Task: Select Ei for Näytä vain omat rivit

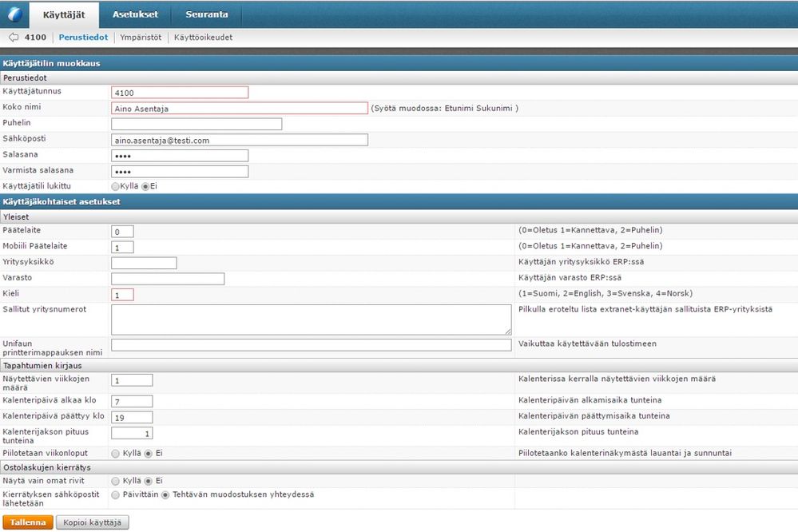Action: pyautogui.click(x=149, y=481)
